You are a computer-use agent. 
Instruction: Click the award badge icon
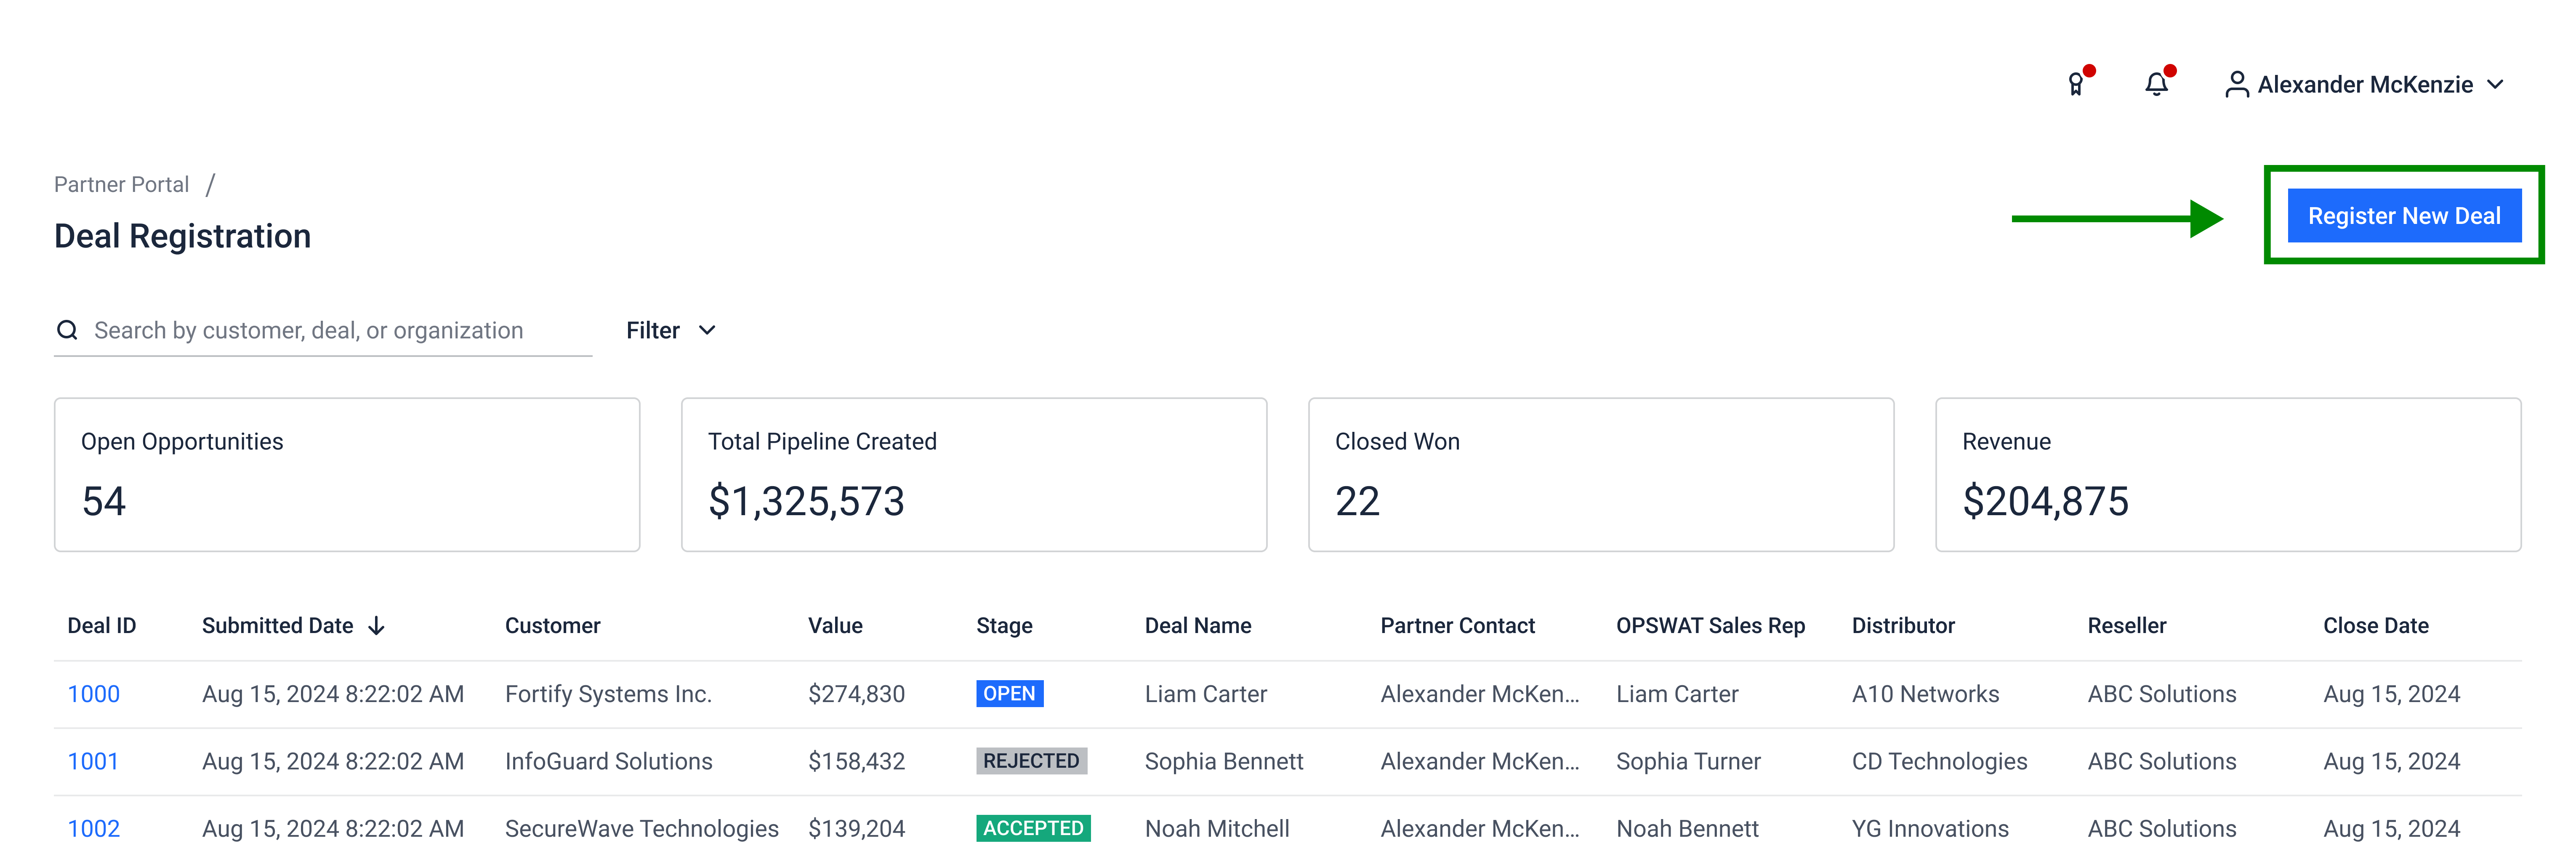(2076, 85)
